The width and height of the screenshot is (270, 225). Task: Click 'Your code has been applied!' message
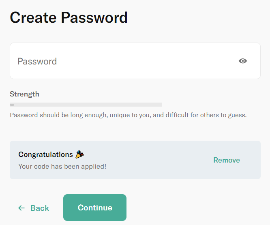coord(62,167)
